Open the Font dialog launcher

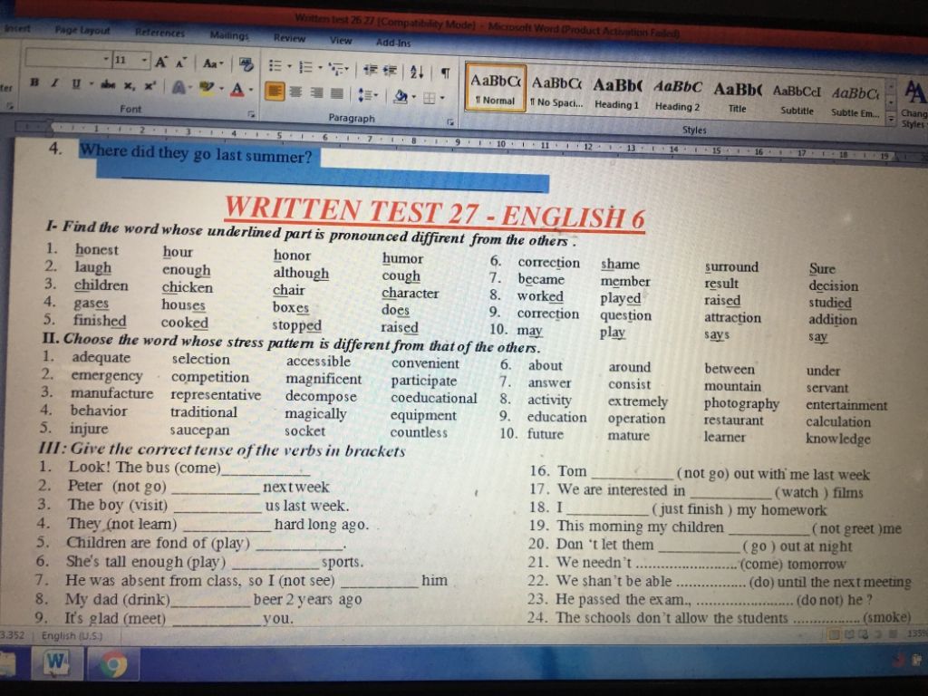coord(252,113)
